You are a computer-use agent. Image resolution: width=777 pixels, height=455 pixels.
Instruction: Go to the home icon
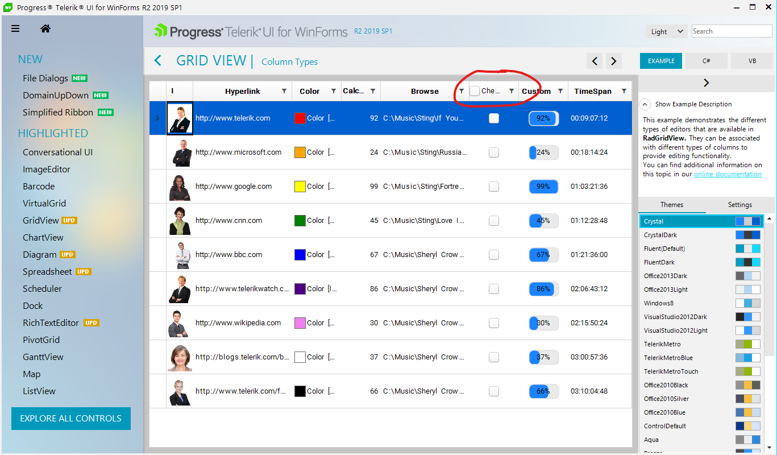click(x=45, y=28)
